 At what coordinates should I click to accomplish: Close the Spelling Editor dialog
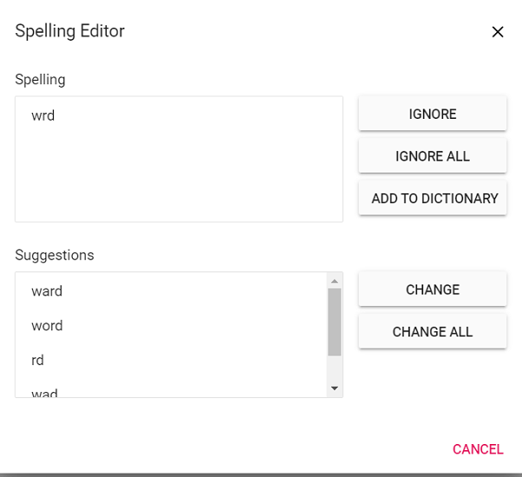498,32
